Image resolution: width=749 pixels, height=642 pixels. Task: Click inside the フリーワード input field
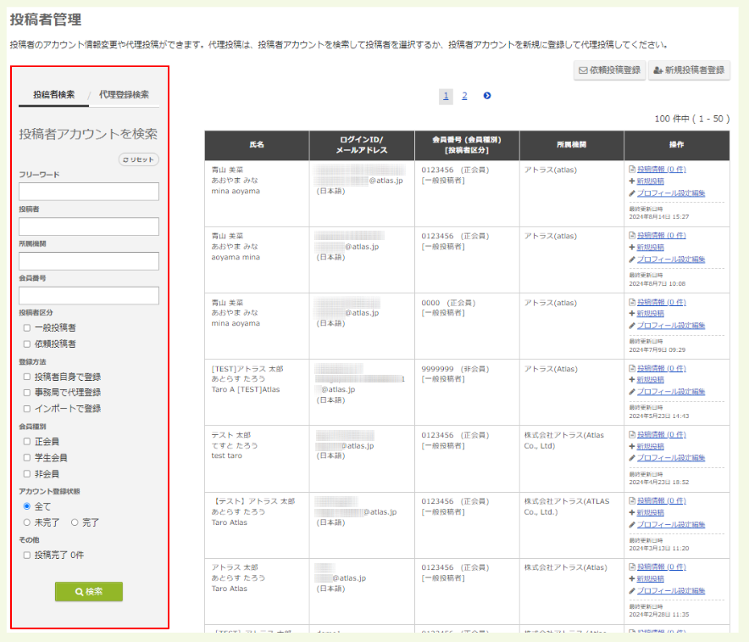click(89, 192)
